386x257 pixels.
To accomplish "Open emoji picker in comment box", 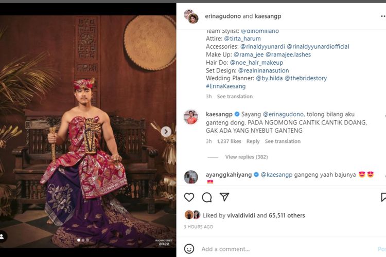I will click(189, 249).
